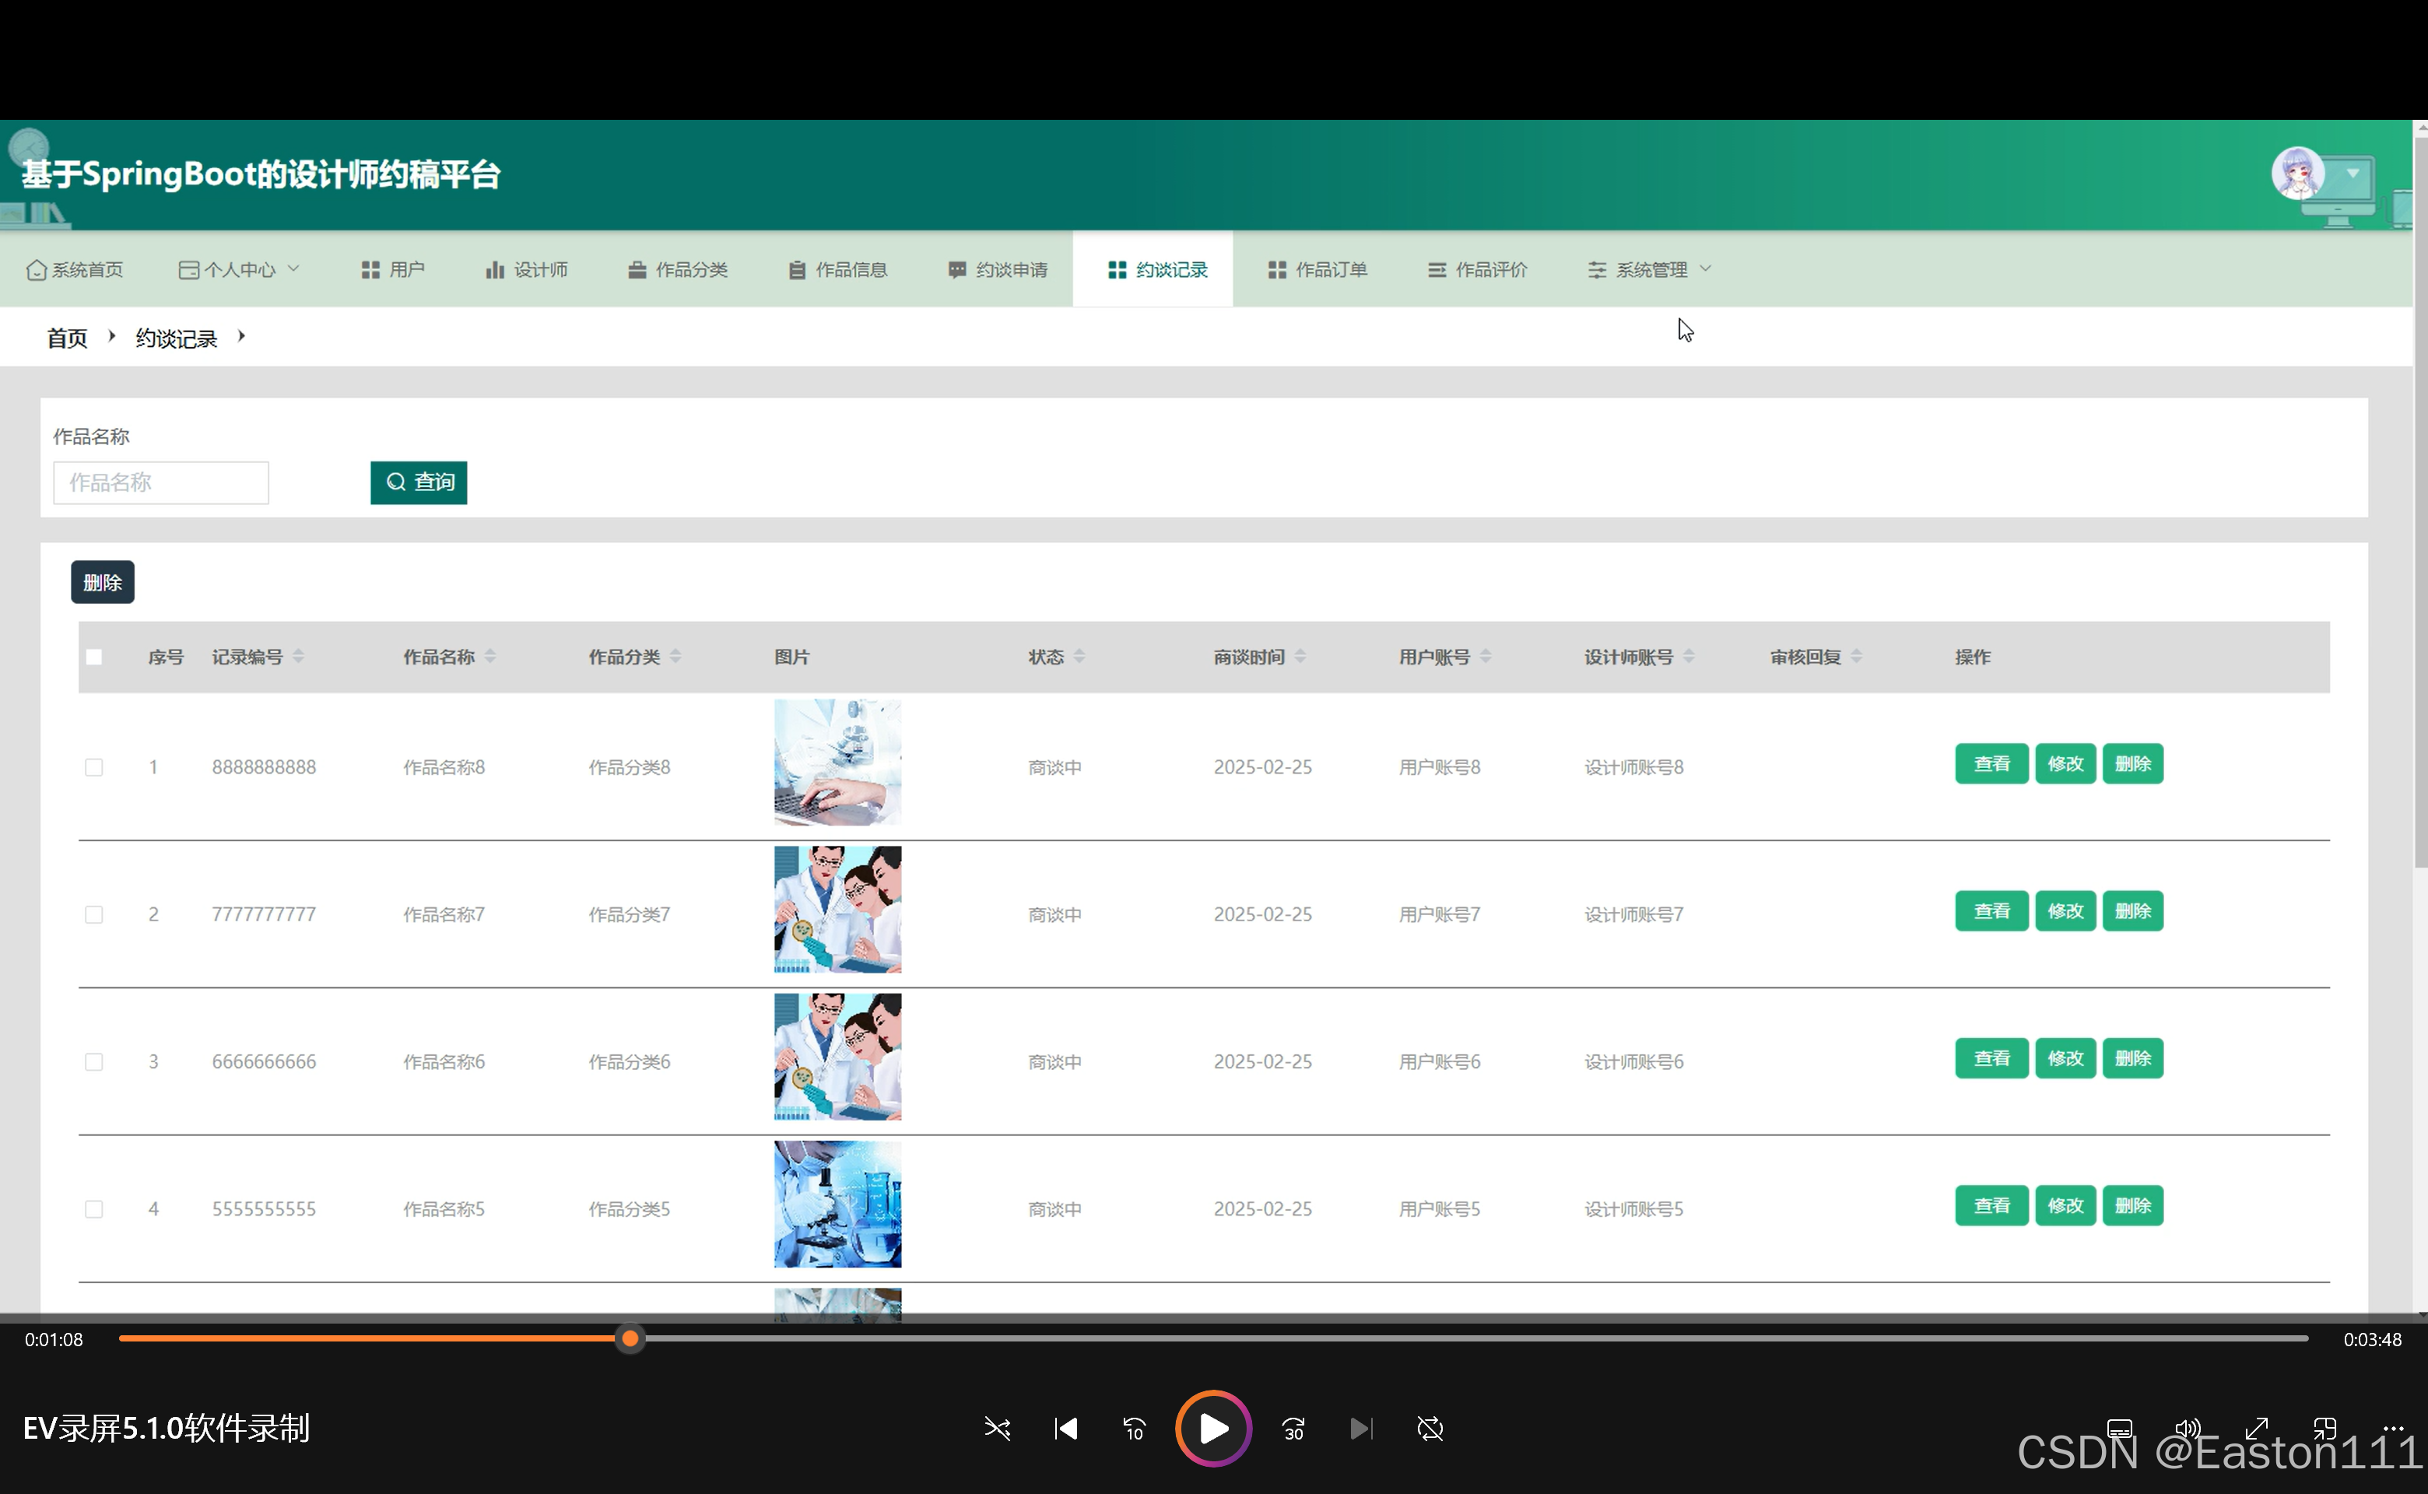
Task: Expand the 系统管理 dropdown menu
Action: coord(1649,270)
